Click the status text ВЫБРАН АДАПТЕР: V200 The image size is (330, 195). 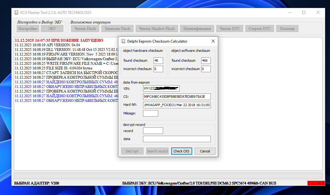click(37, 183)
